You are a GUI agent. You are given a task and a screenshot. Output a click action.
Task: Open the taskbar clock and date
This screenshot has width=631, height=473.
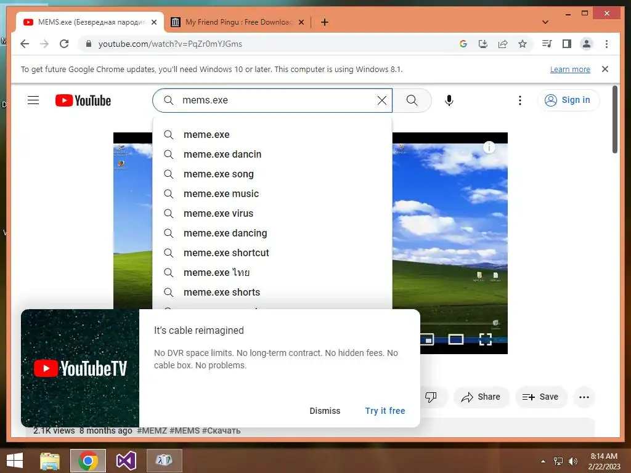pos(604,461)
